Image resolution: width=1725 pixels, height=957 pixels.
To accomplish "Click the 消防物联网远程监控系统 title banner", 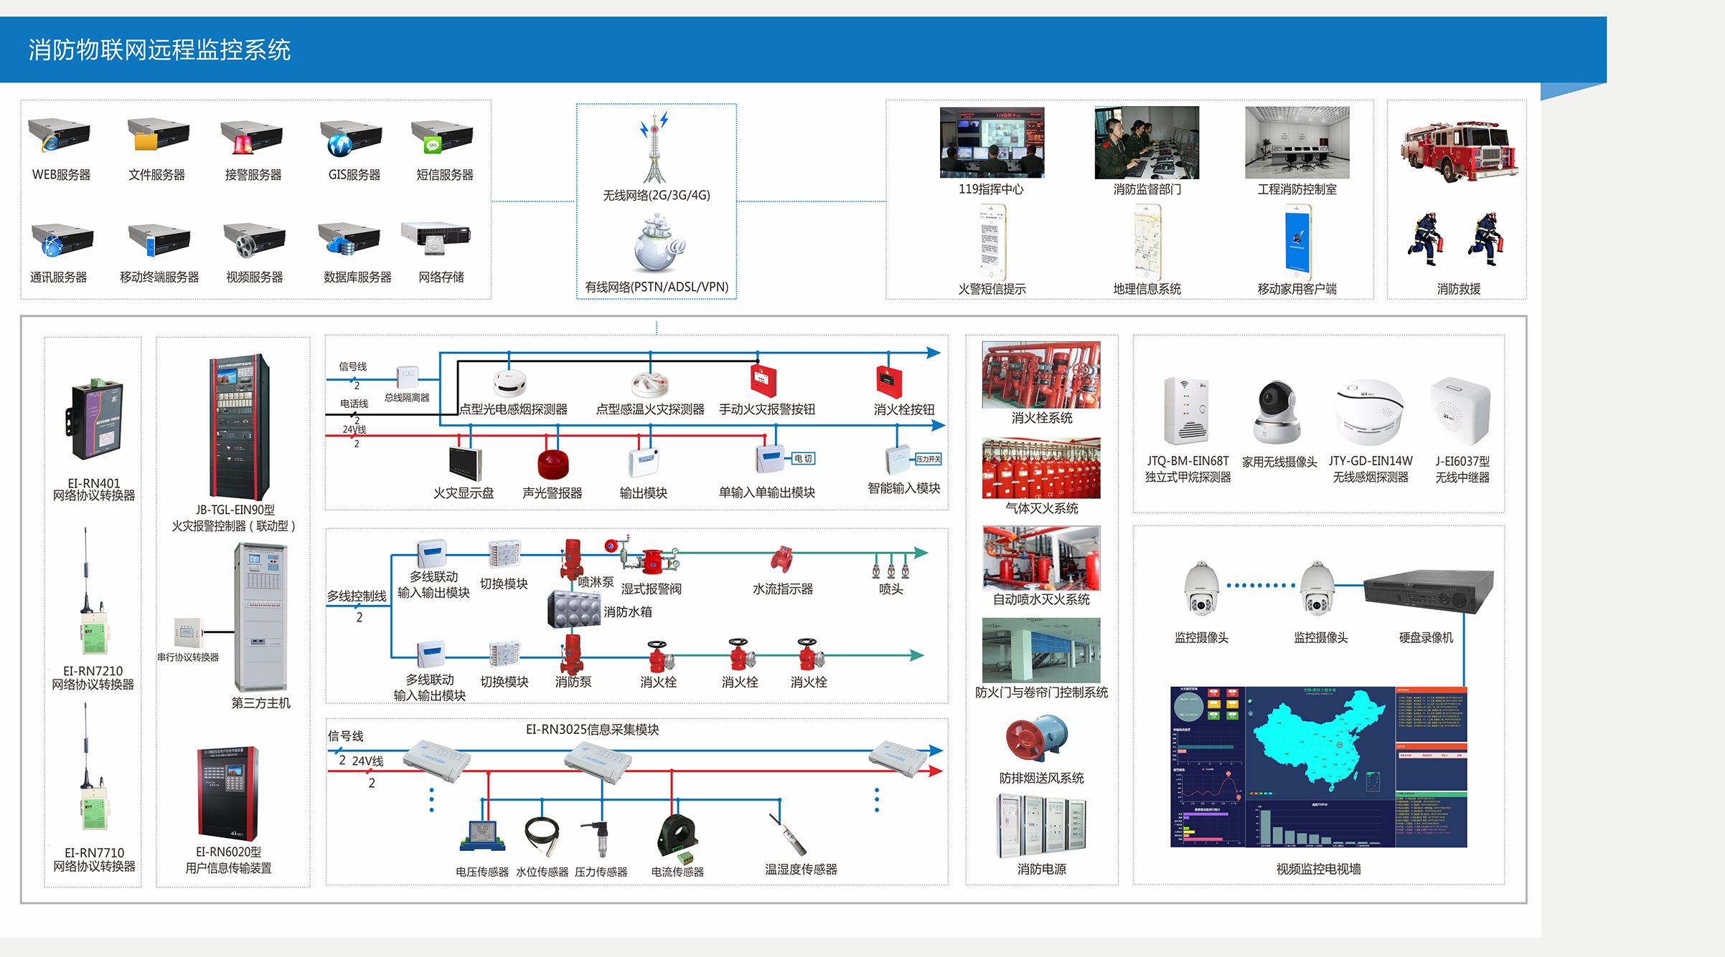I will [x=159, y=50].
